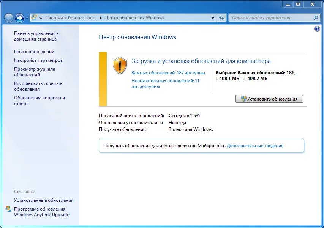Screen dimensions: 324x228
Task: Open Обновления: вопросы и ответы
Action: click(x=40, y=101)
